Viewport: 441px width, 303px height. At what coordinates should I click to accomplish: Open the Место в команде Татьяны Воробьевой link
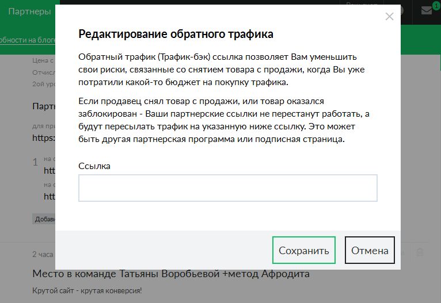tap(171, 274)
